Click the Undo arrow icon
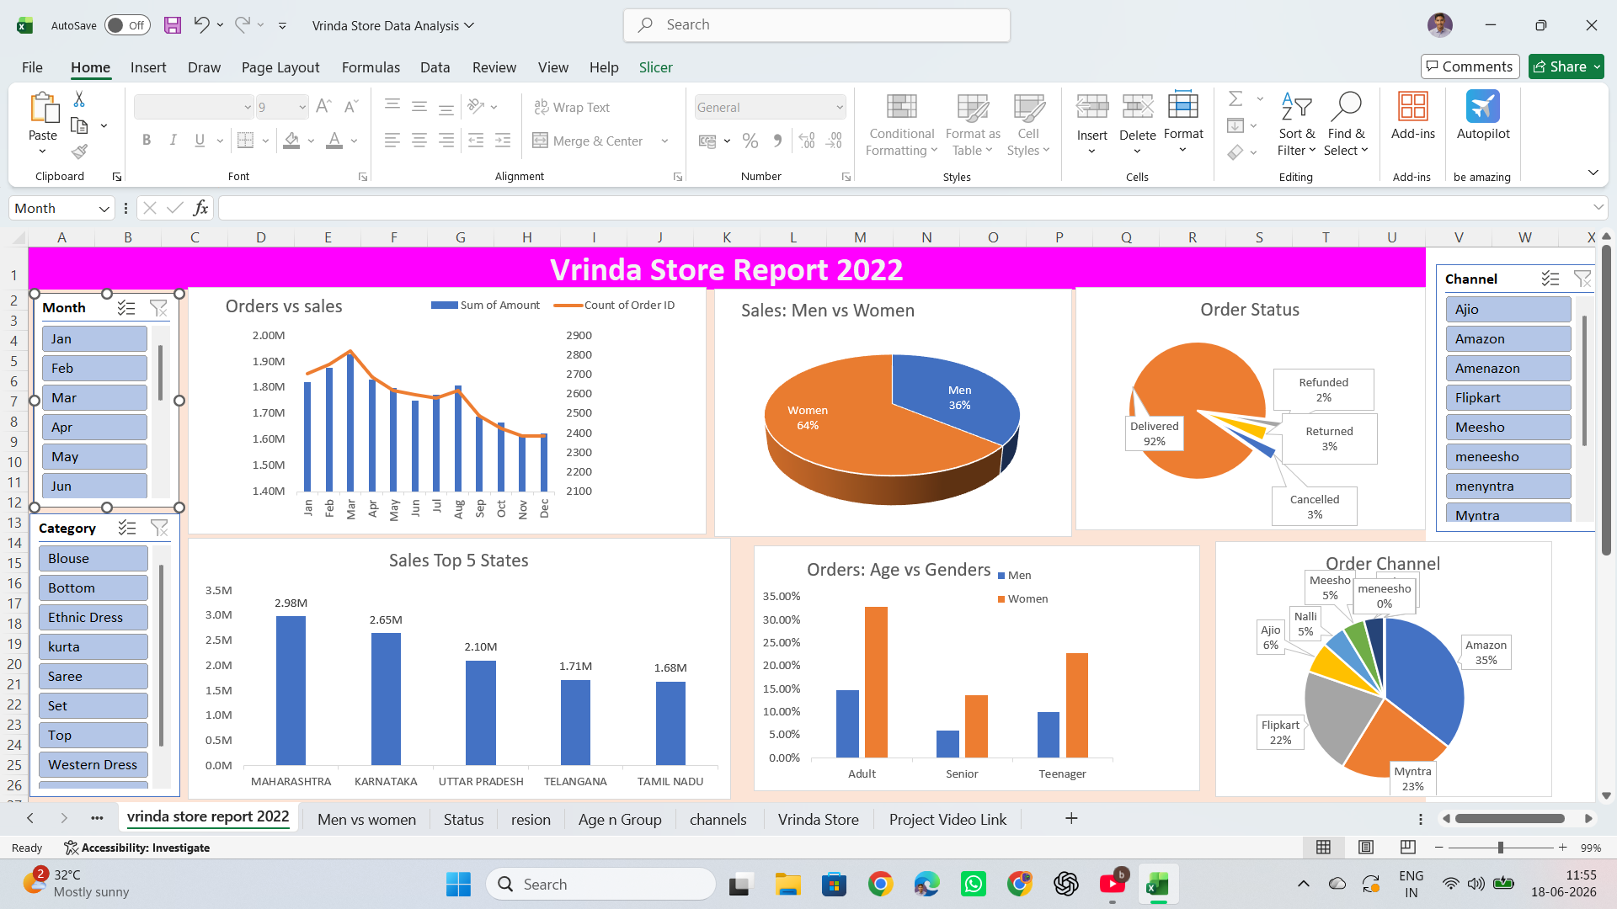This screenshot has height=909, width=1617. click(x=201, y=25)
